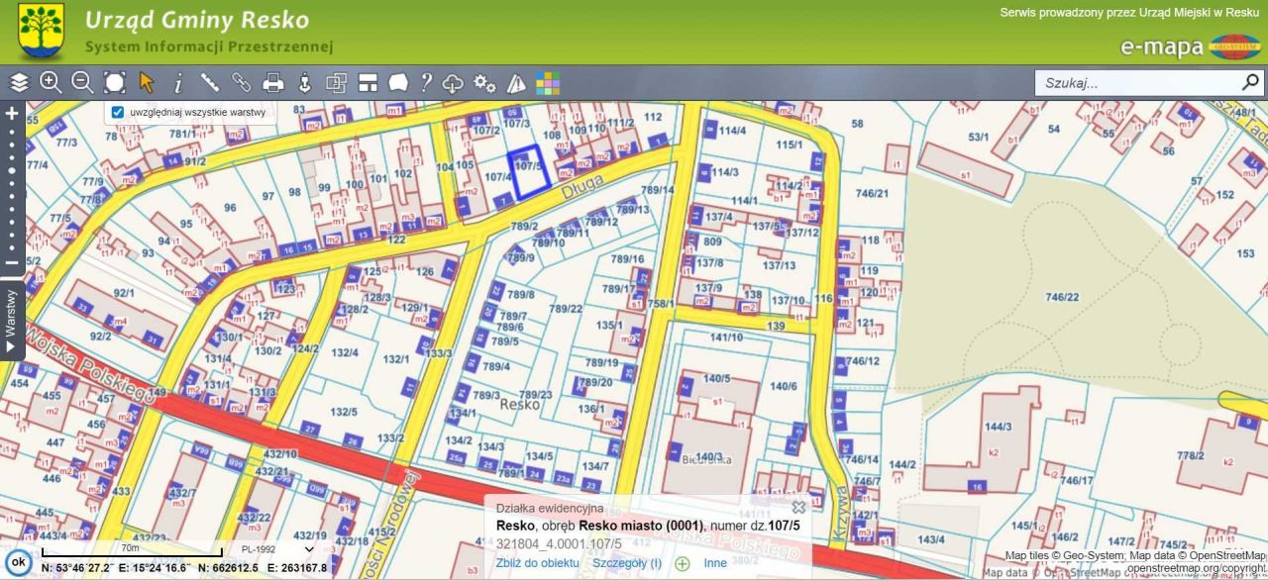Open the settings gears icon

click(484, 83)
